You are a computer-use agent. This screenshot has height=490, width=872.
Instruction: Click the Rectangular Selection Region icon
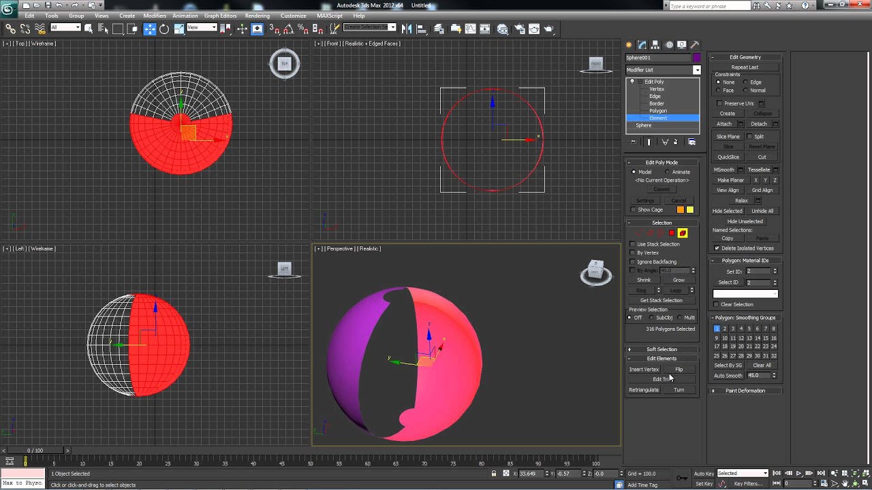118,29
